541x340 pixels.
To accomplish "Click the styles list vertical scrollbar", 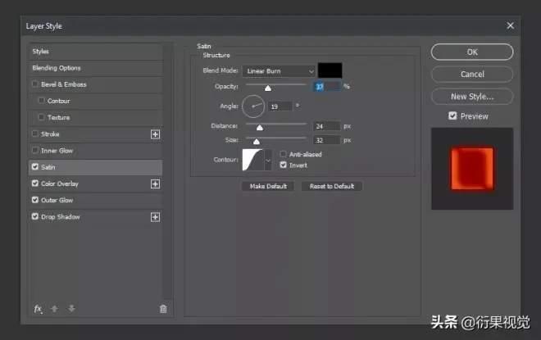I will 168,171.
